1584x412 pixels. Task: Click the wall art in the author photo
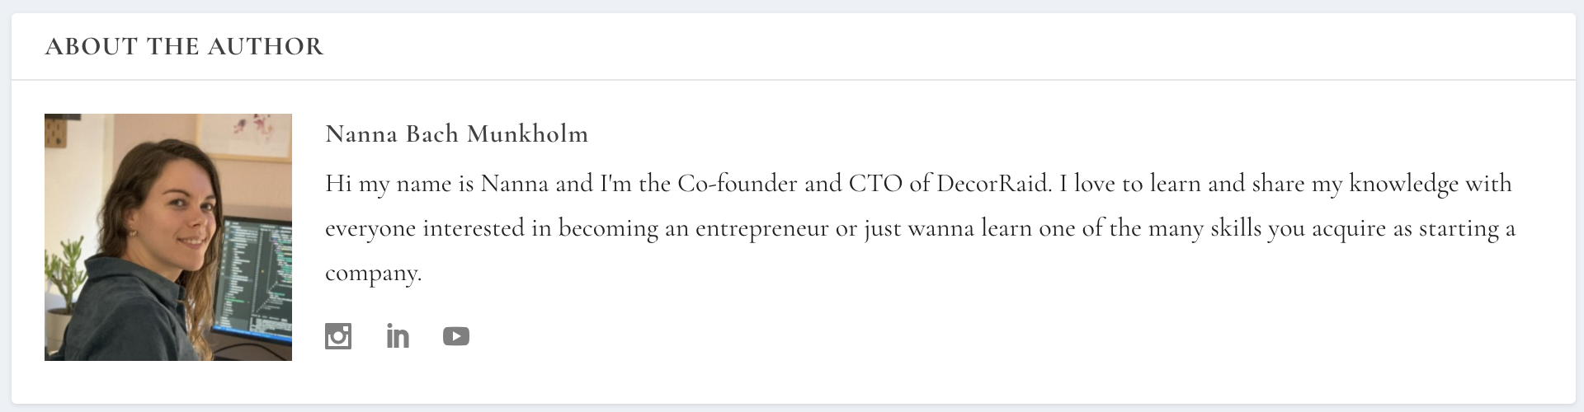click(x=247, y=136)
